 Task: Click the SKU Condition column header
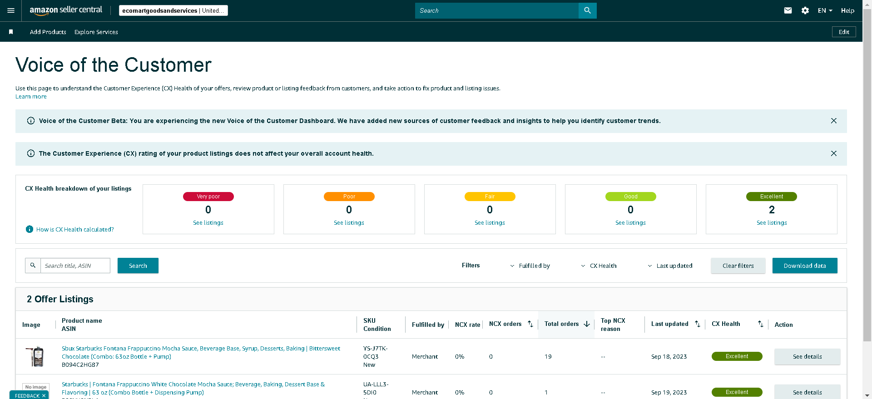377,325
